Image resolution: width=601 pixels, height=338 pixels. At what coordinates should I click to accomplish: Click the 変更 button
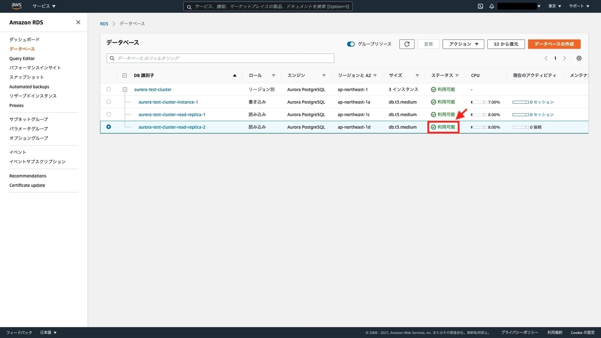tap(428, 44)
